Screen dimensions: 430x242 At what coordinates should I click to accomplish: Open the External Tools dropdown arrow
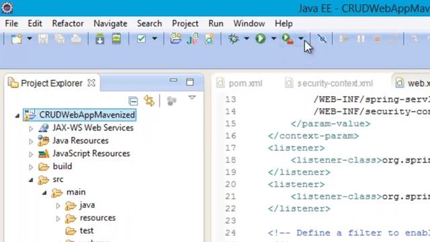(301, 39)
